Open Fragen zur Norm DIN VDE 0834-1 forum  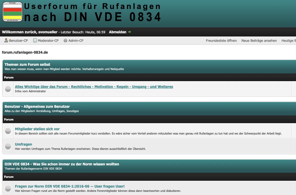(70, 186)
